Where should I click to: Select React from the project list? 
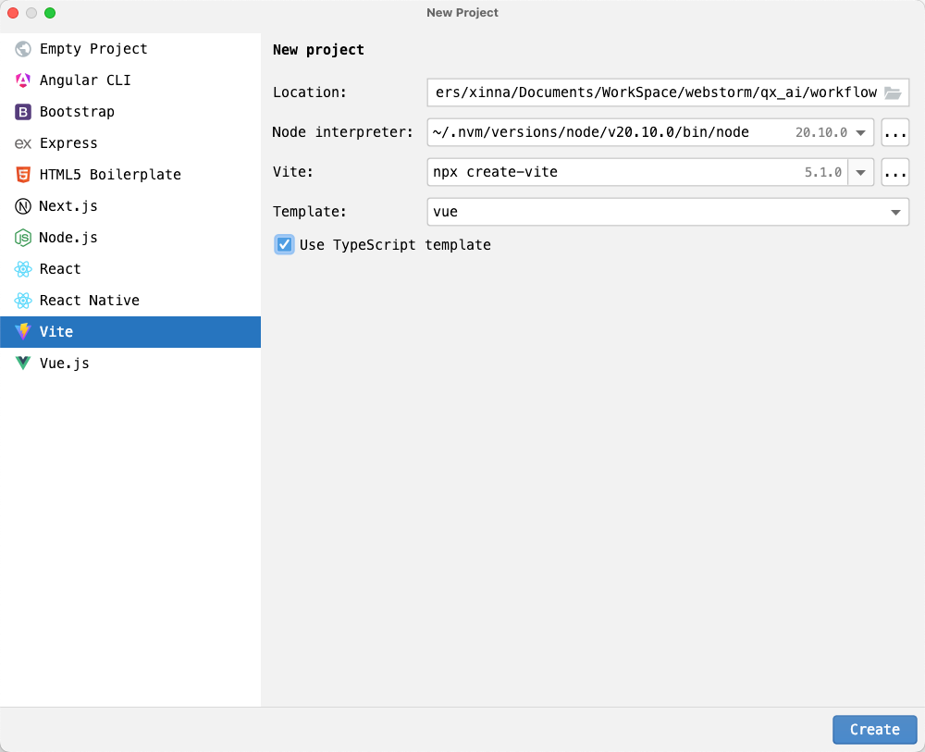(130, 269)
